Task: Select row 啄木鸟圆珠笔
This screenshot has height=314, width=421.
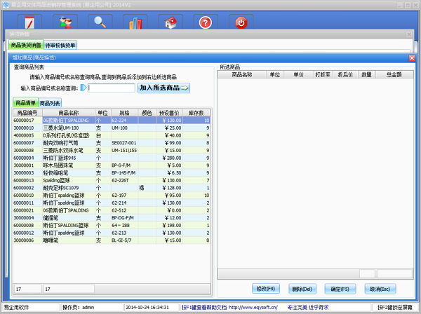Action: (112, 165)
